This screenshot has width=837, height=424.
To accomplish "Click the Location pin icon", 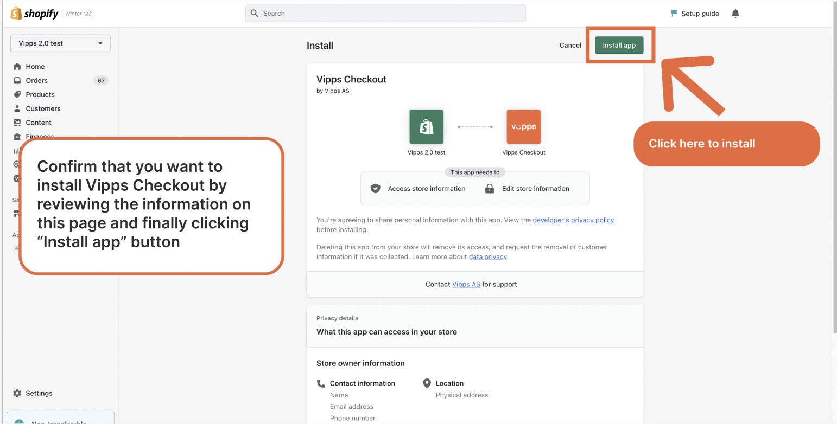I will (x=427, y=383).
